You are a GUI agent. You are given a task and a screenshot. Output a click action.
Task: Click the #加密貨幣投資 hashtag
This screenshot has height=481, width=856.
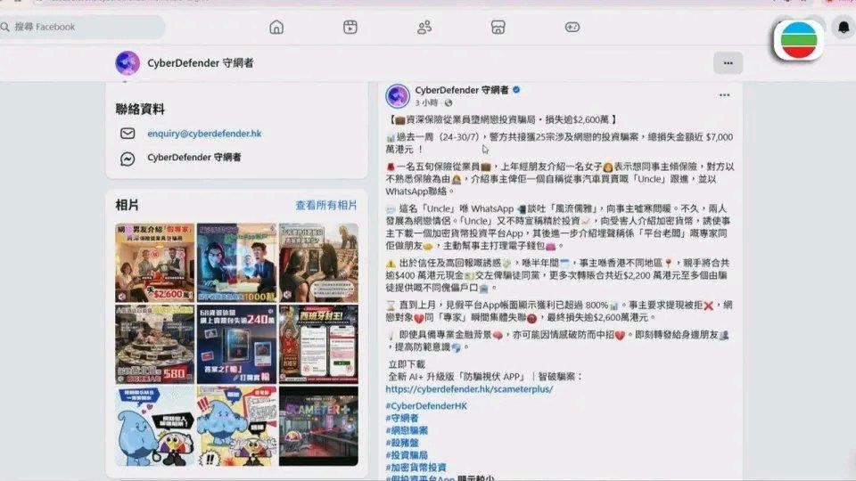416,468
